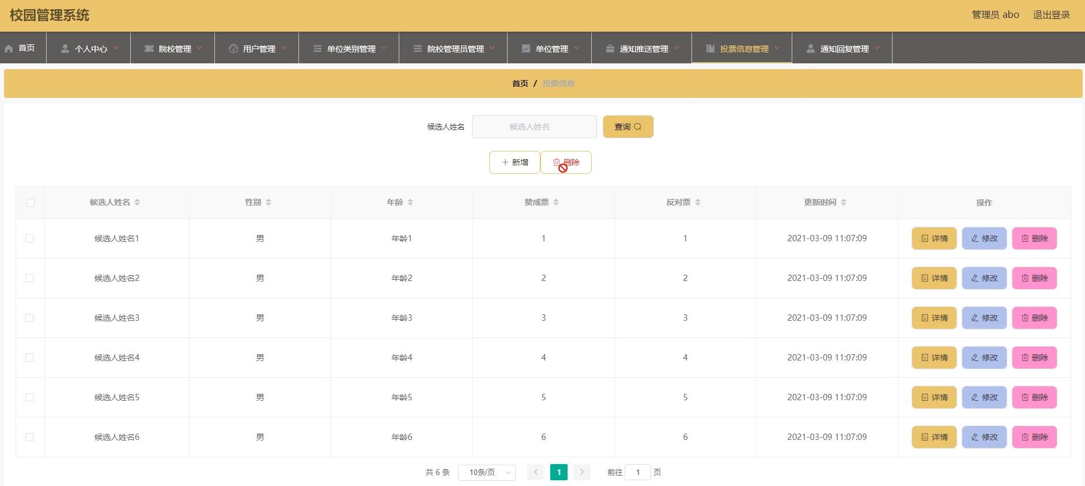Click the next page arrow
The height and width of the screenshot is (486, 1085).
(582, 472)
